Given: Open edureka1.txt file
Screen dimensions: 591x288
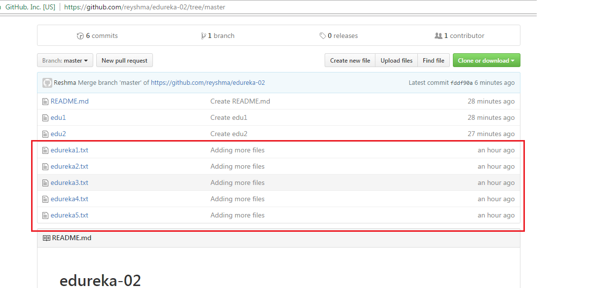Looking at the screenshot, I should pos(70,150).
